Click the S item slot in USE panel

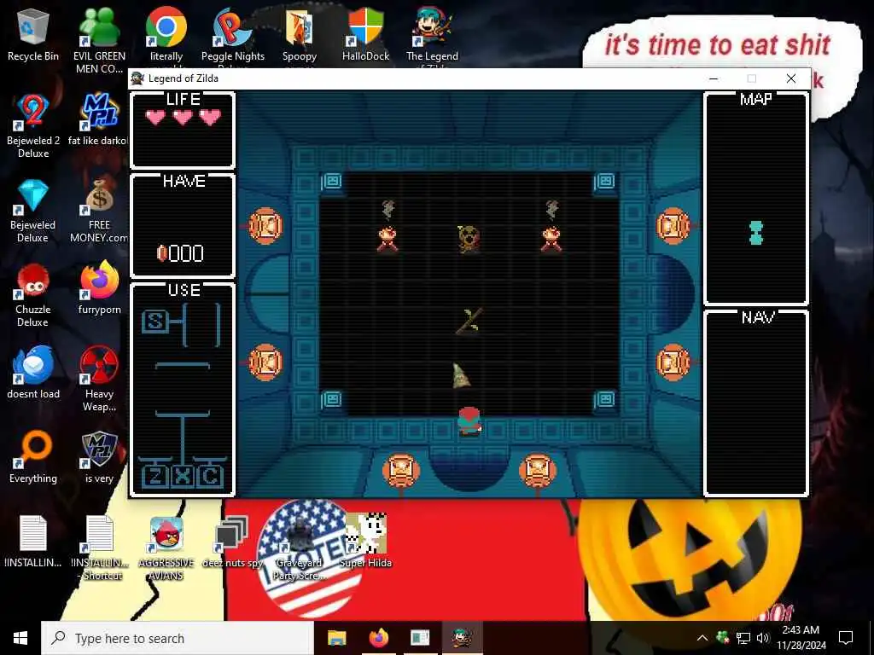point(155,322)
